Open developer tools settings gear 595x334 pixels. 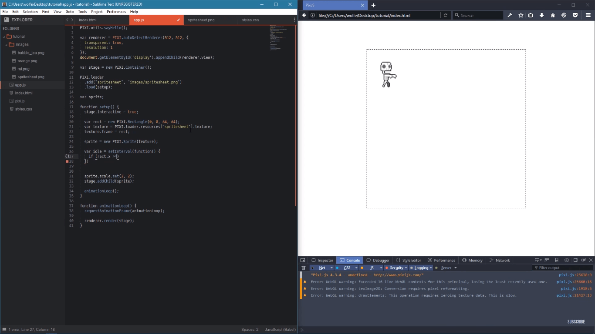click(x=566, y=260)
